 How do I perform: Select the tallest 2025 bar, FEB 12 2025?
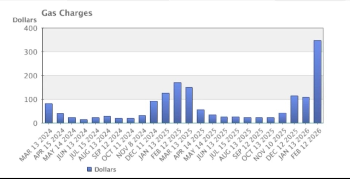coord(178,103)
